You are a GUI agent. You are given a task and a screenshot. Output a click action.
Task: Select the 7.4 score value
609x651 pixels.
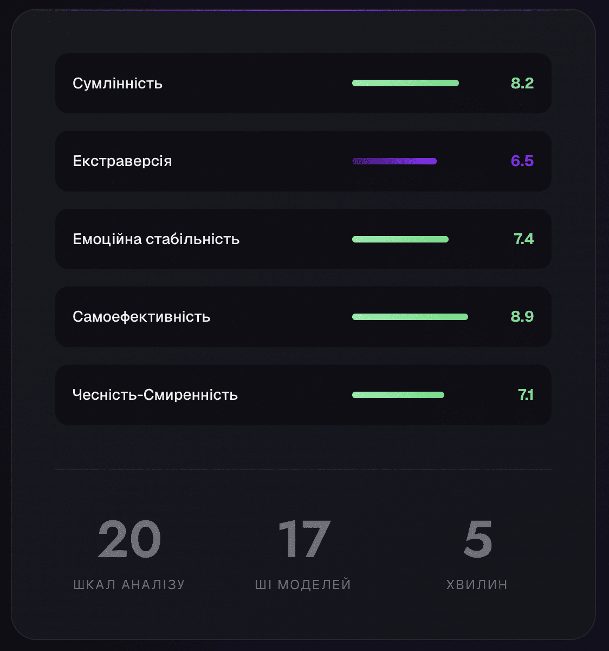tap(523, 239)
